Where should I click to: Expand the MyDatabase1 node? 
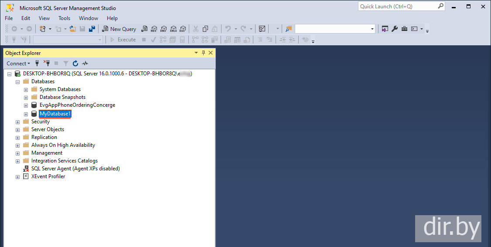click(26, 114)
